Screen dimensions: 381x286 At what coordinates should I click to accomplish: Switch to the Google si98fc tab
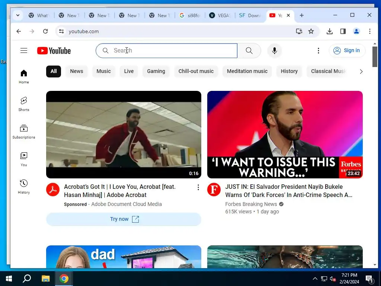[190, 15]
